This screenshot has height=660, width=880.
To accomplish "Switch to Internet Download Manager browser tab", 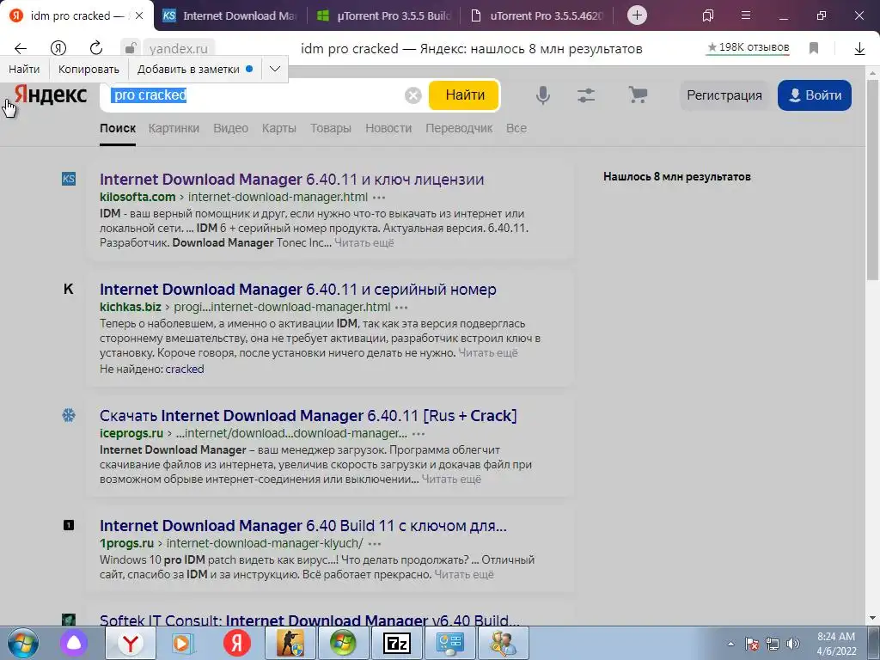I will (x=231, y=15).
